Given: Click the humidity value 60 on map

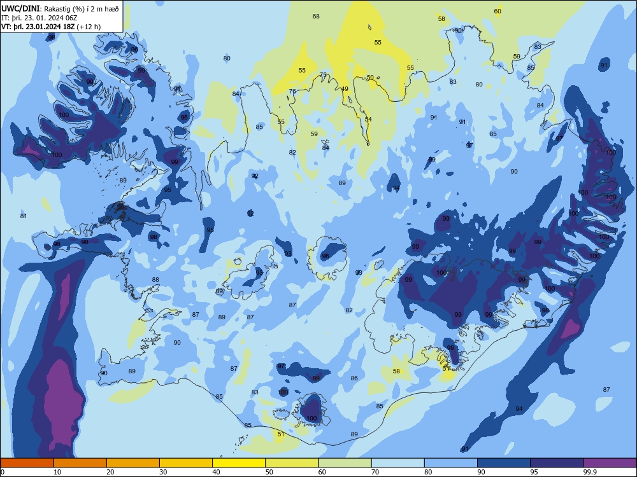Looking at the screenshot, I should coord(497,11).
